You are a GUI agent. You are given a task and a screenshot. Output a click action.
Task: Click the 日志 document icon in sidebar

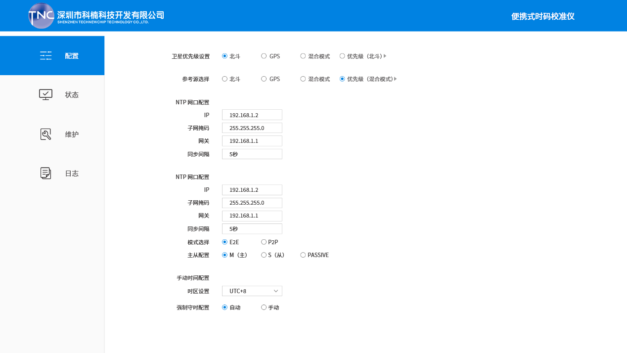click(x=45, y=174)
